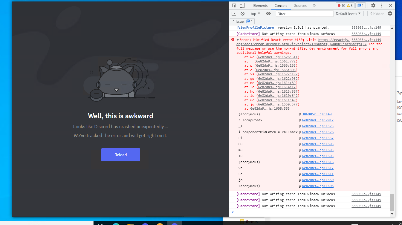Open console settings gear beside '9 hidden'
Image resolution: width=402 pixels, height=225 pixels.
pyautogui.click(x=390, y=13)
